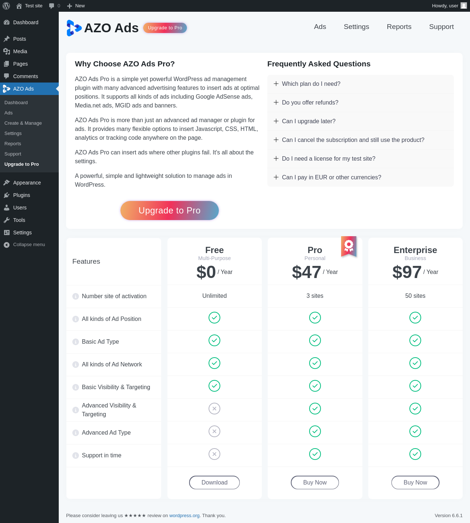Click the 'Version 6.6.1' footer text

(x=449, y=516)
